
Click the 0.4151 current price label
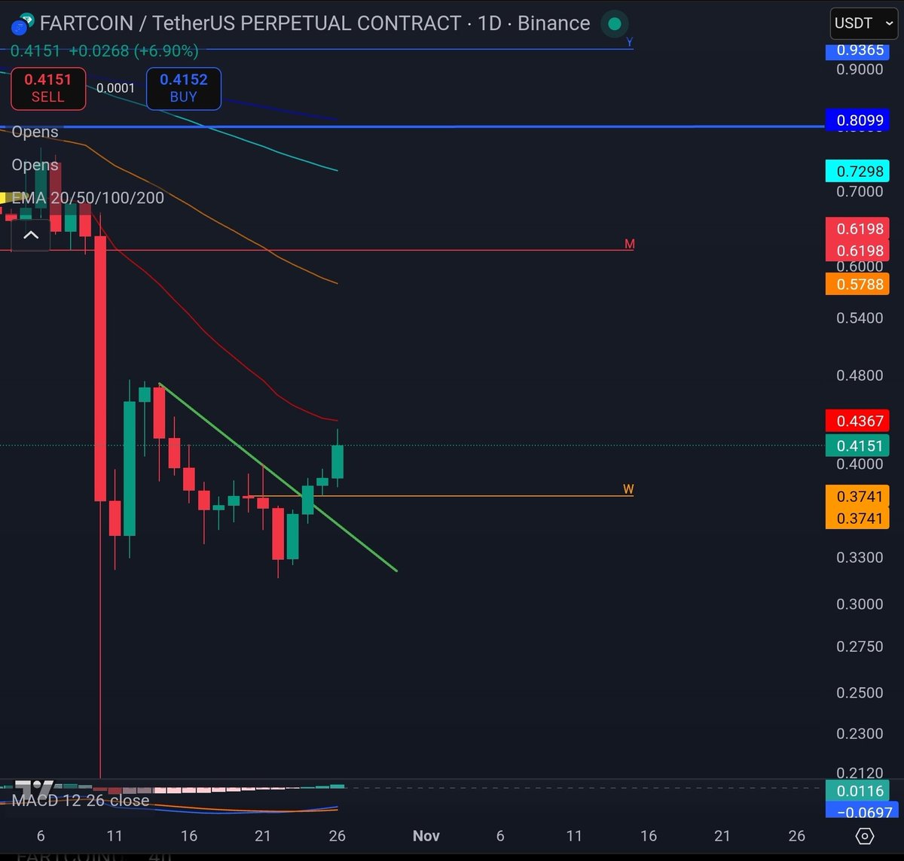tap(857, 446)
